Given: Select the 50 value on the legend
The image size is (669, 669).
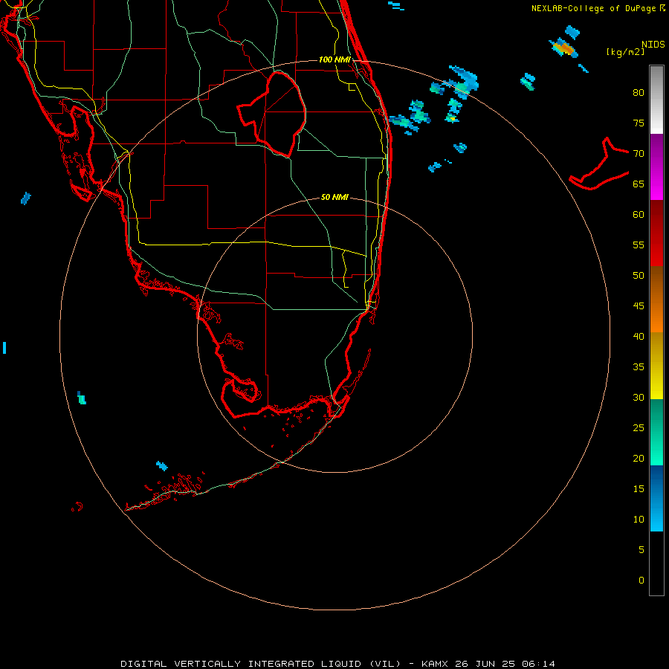Looking at the screenshot, I should click(x=639, y=275).
